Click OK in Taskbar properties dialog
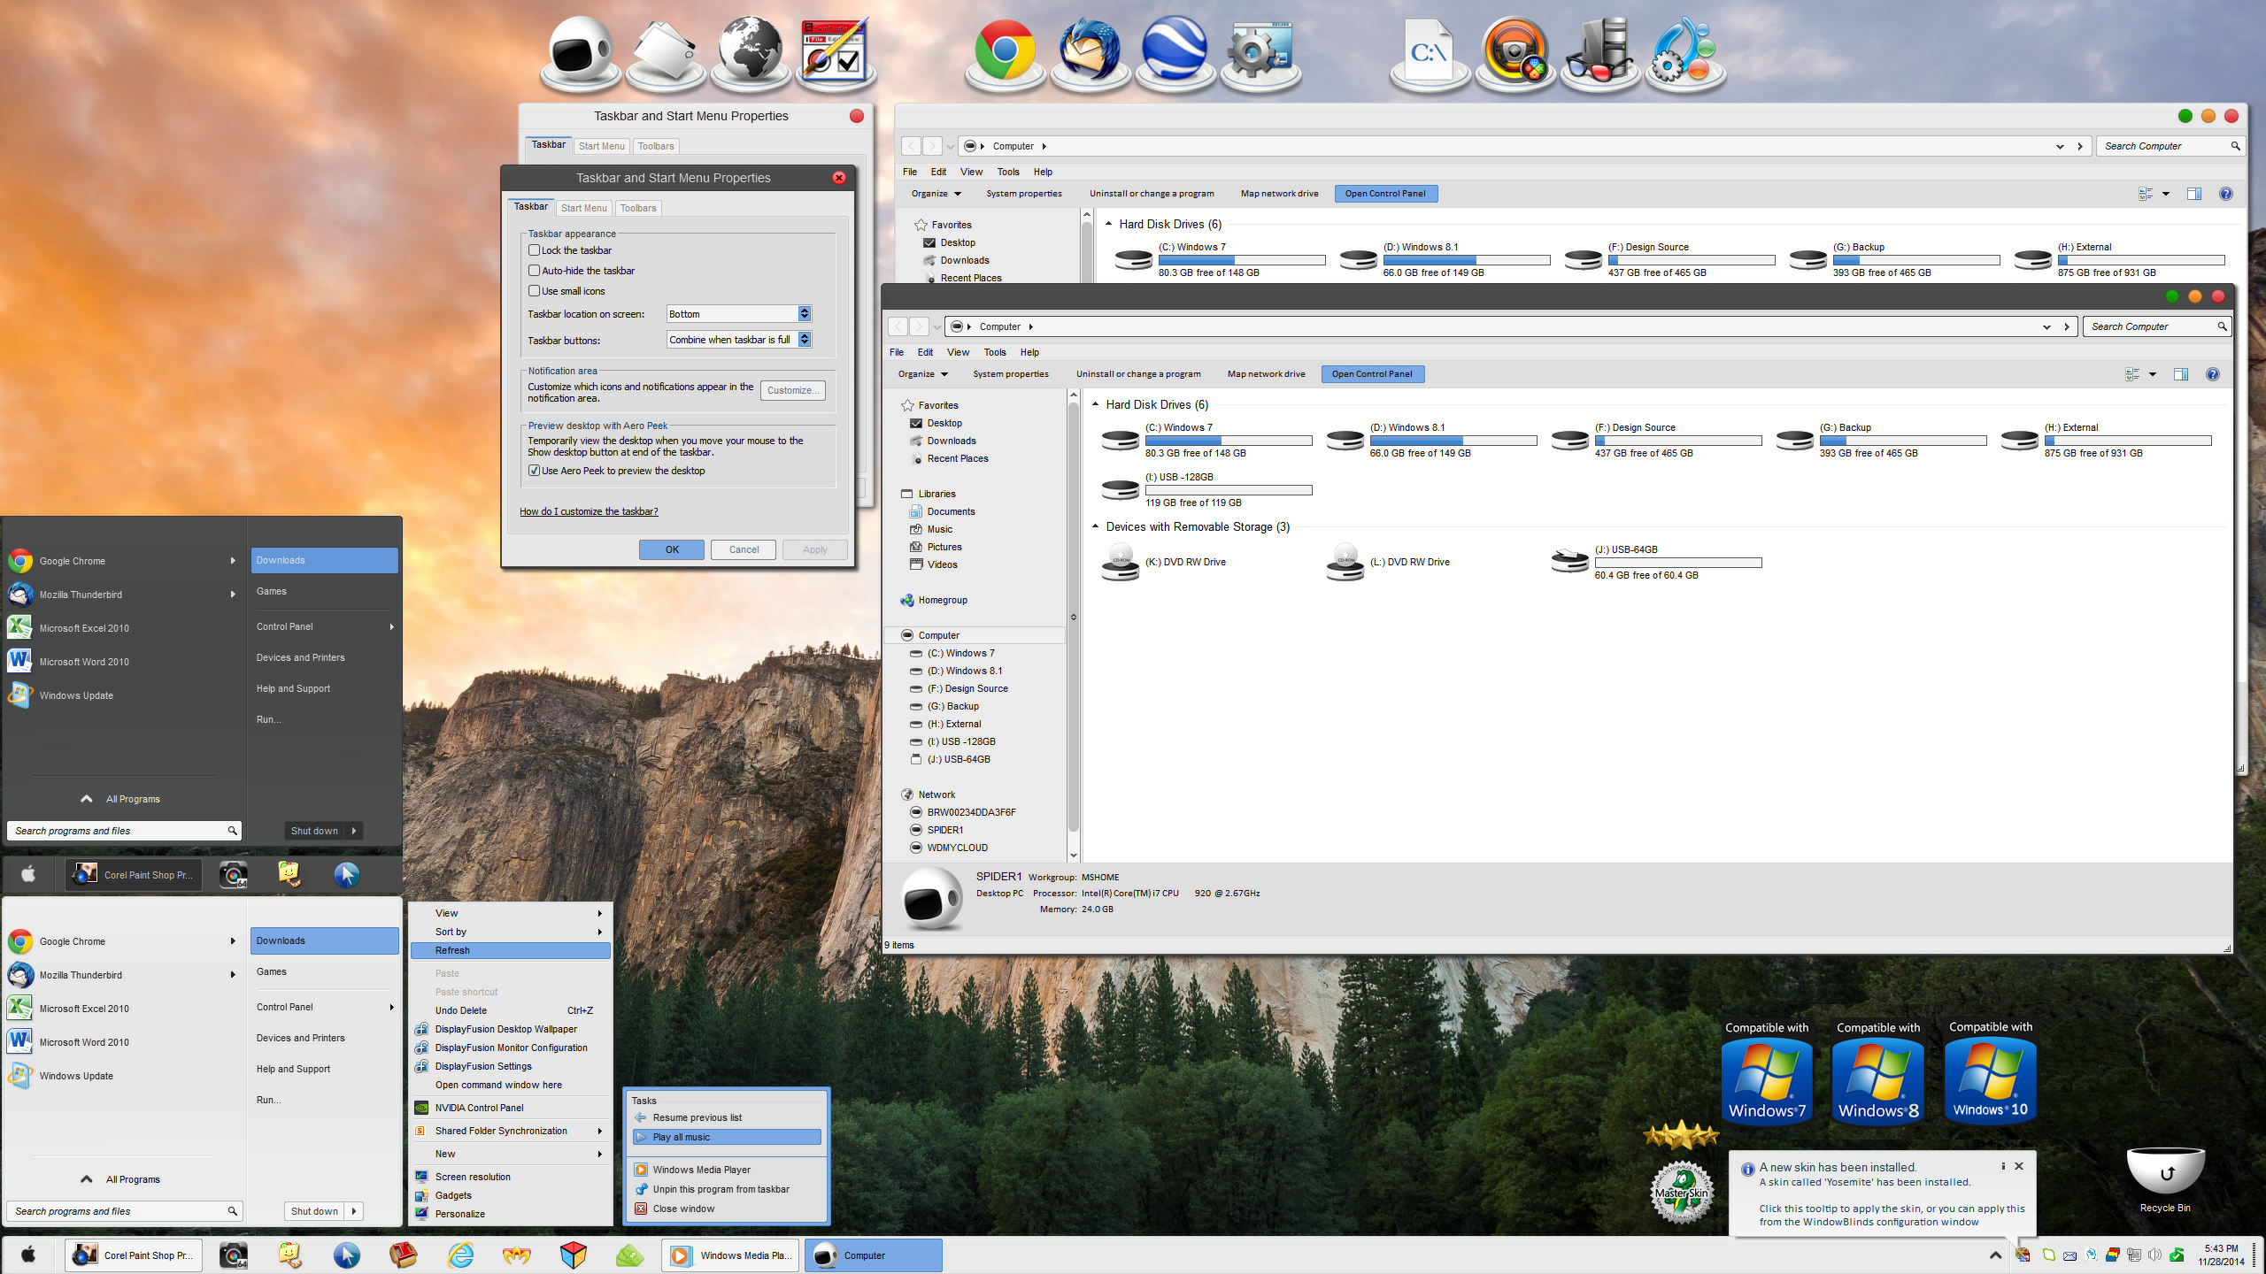This screenshot has height=1274, width=2266. [x=672, y=549]
